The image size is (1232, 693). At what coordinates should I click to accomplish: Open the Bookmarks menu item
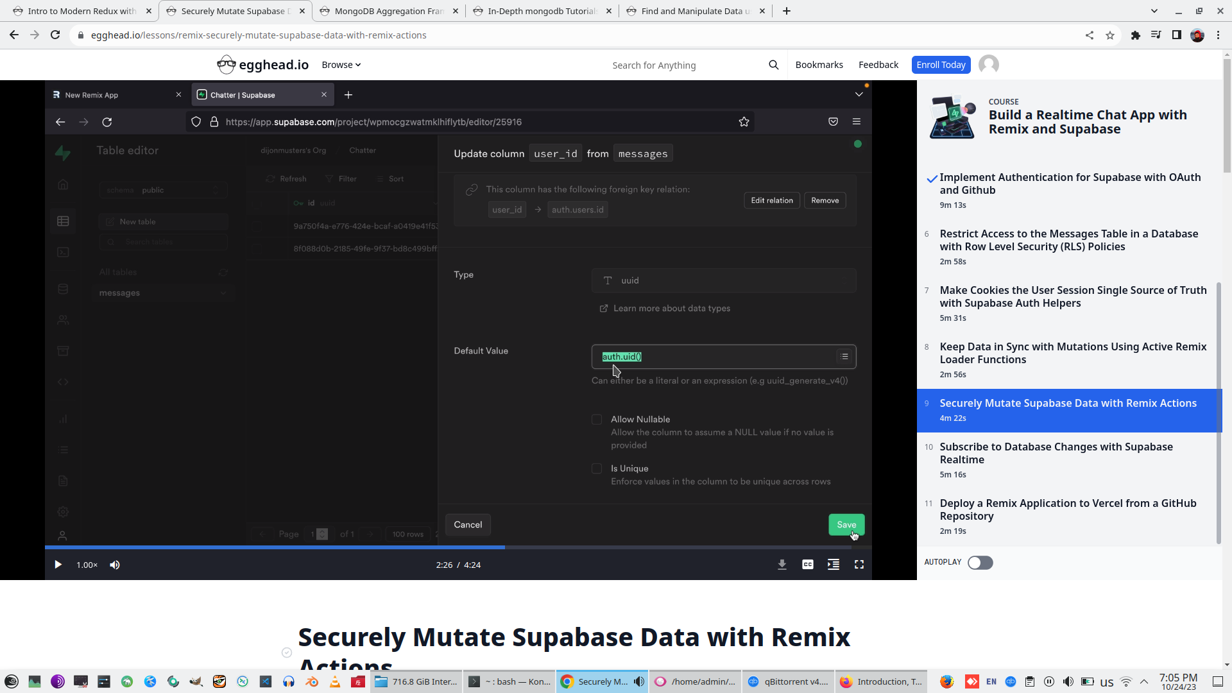point(819,65)
